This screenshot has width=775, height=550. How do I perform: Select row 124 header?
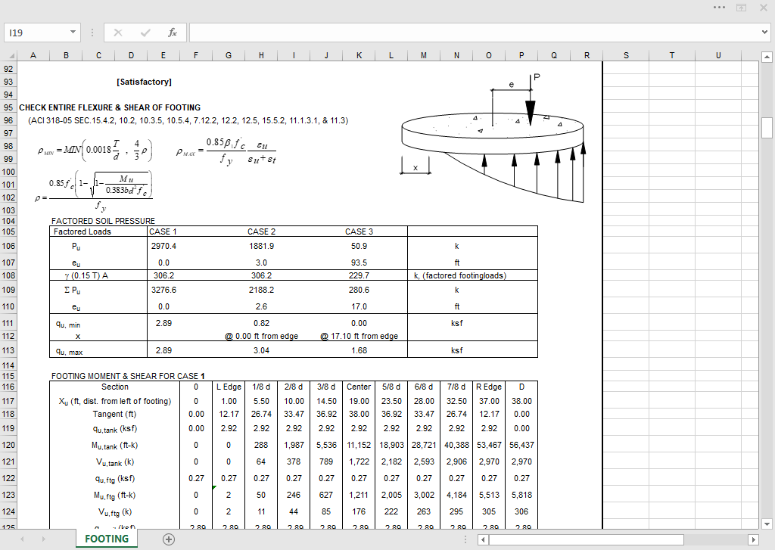click(x=8, y=511)
